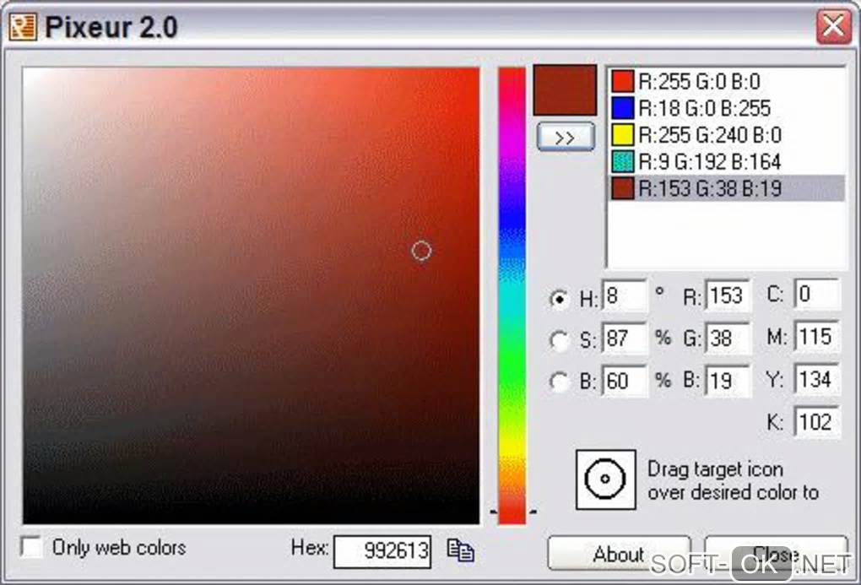Enable Only web colors checkbox

coord(31,547)
